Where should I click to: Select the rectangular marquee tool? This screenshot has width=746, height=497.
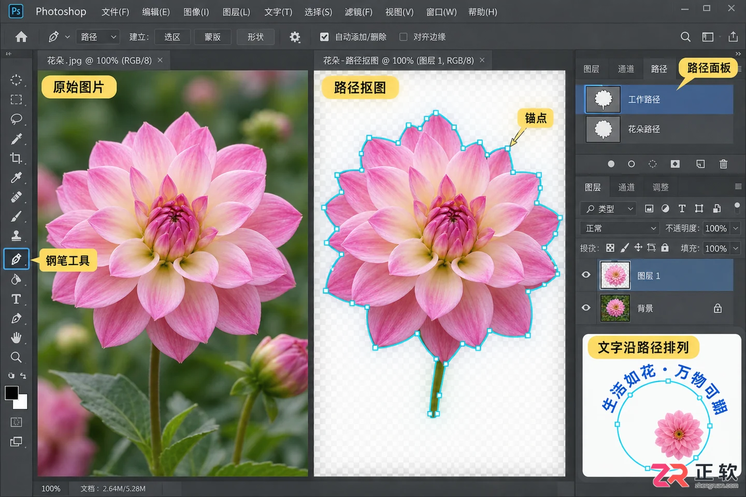16,99
